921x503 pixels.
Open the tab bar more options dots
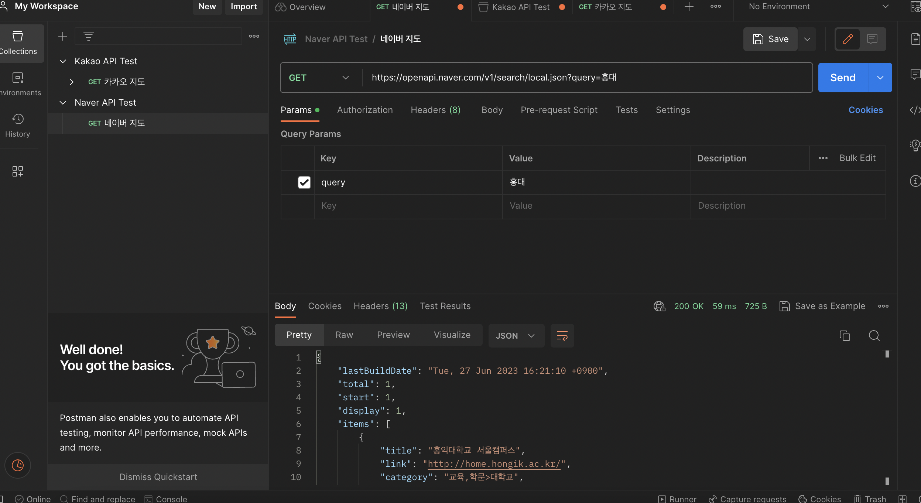pos(716,6)
